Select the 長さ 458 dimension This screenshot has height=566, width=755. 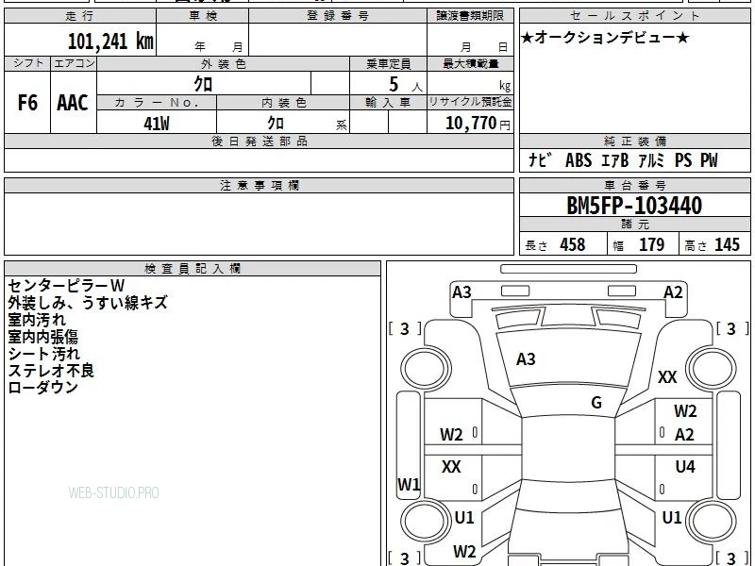coord(555,244)
